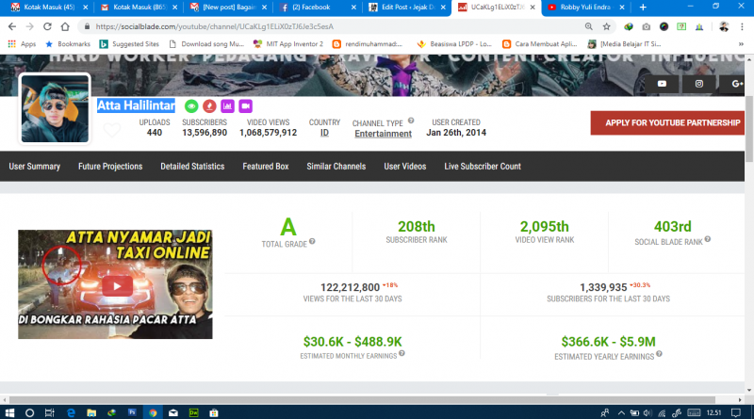754x419 pixels.
Task: Click the $30.6K - $488.9K earnings value
Action: pyautogui.click(x=352, y=342)
